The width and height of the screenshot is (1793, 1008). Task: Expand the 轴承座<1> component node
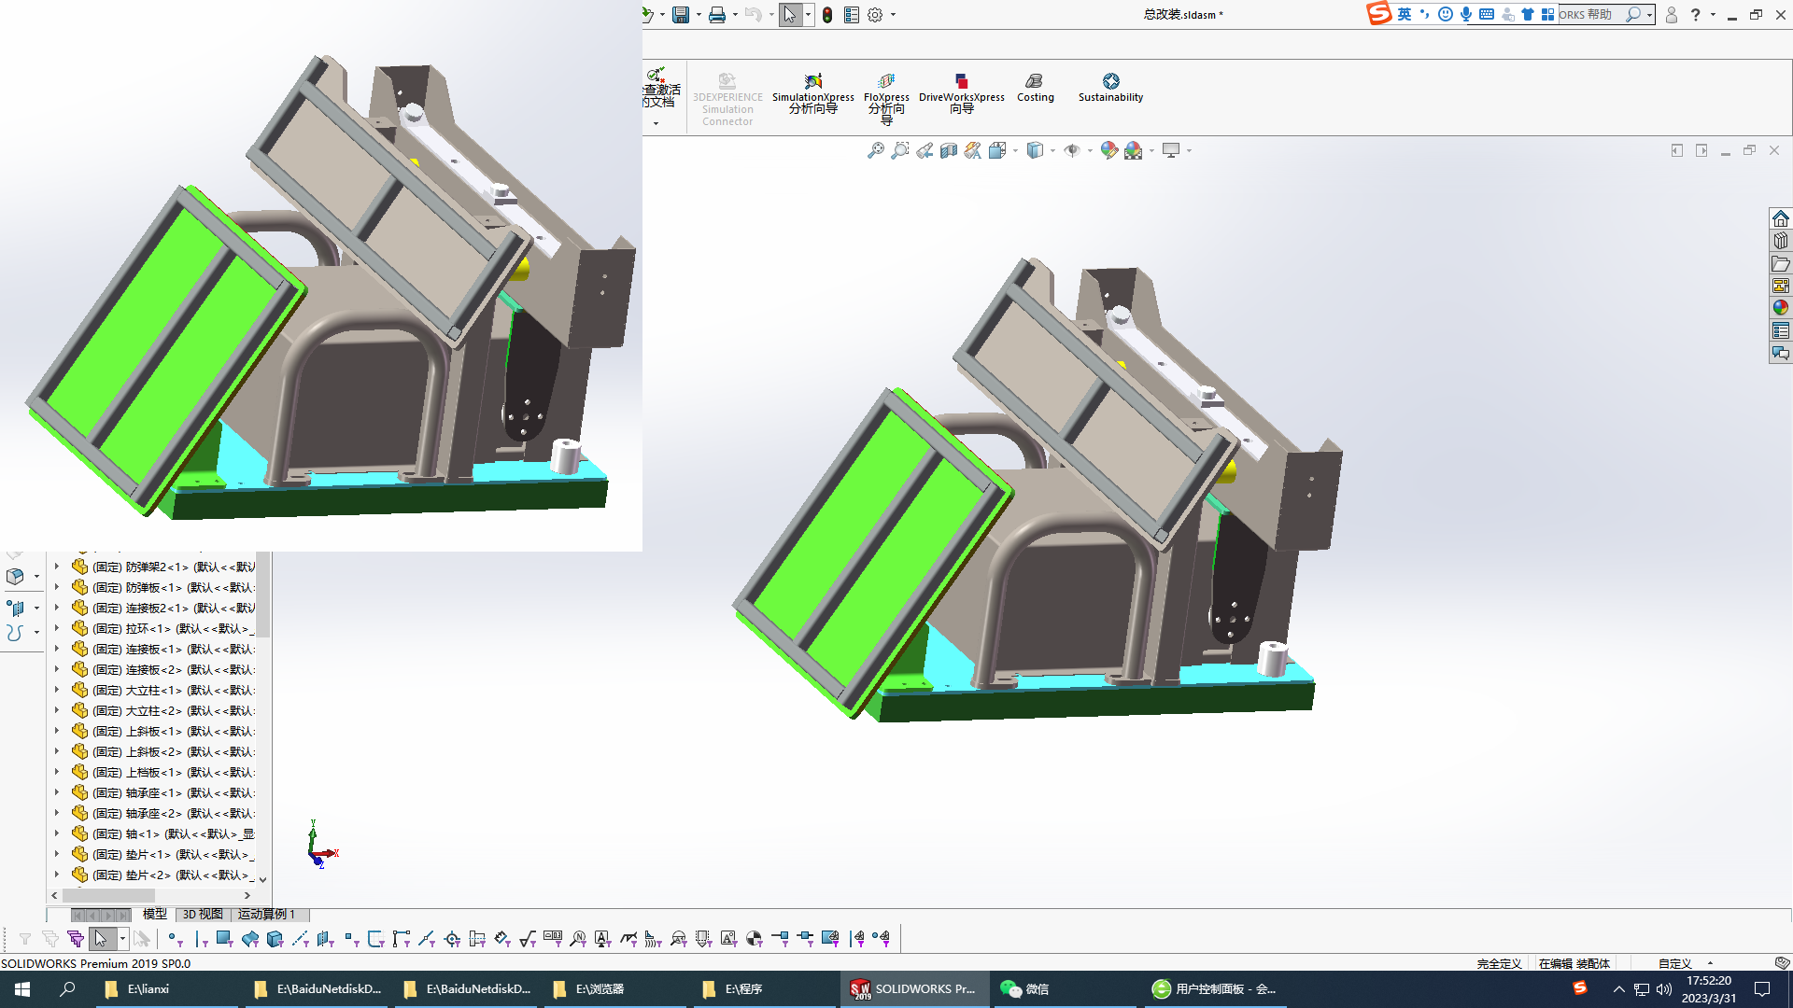(x=57, y=792)
